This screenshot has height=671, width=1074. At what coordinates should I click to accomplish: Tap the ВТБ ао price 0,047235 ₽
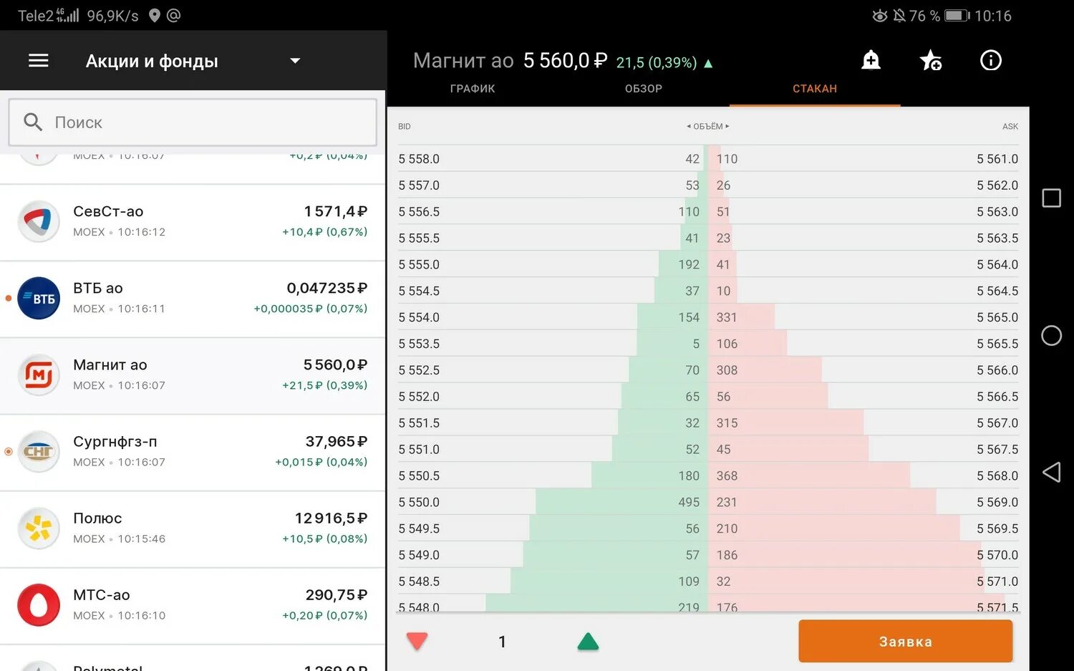pos(327,288)
